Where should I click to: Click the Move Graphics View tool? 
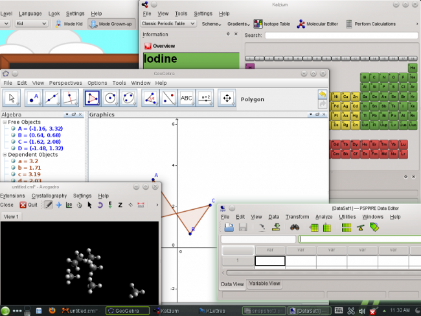pos(227,98)
